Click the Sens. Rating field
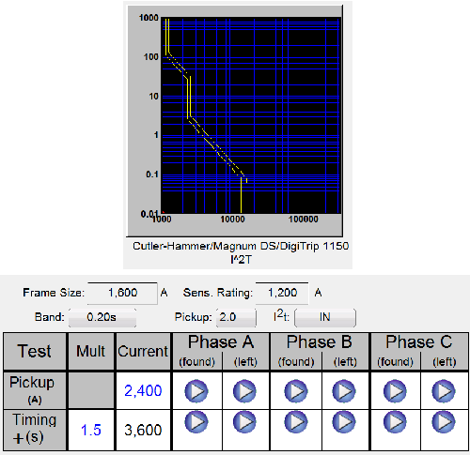The image size is (470, 455). 282,293
